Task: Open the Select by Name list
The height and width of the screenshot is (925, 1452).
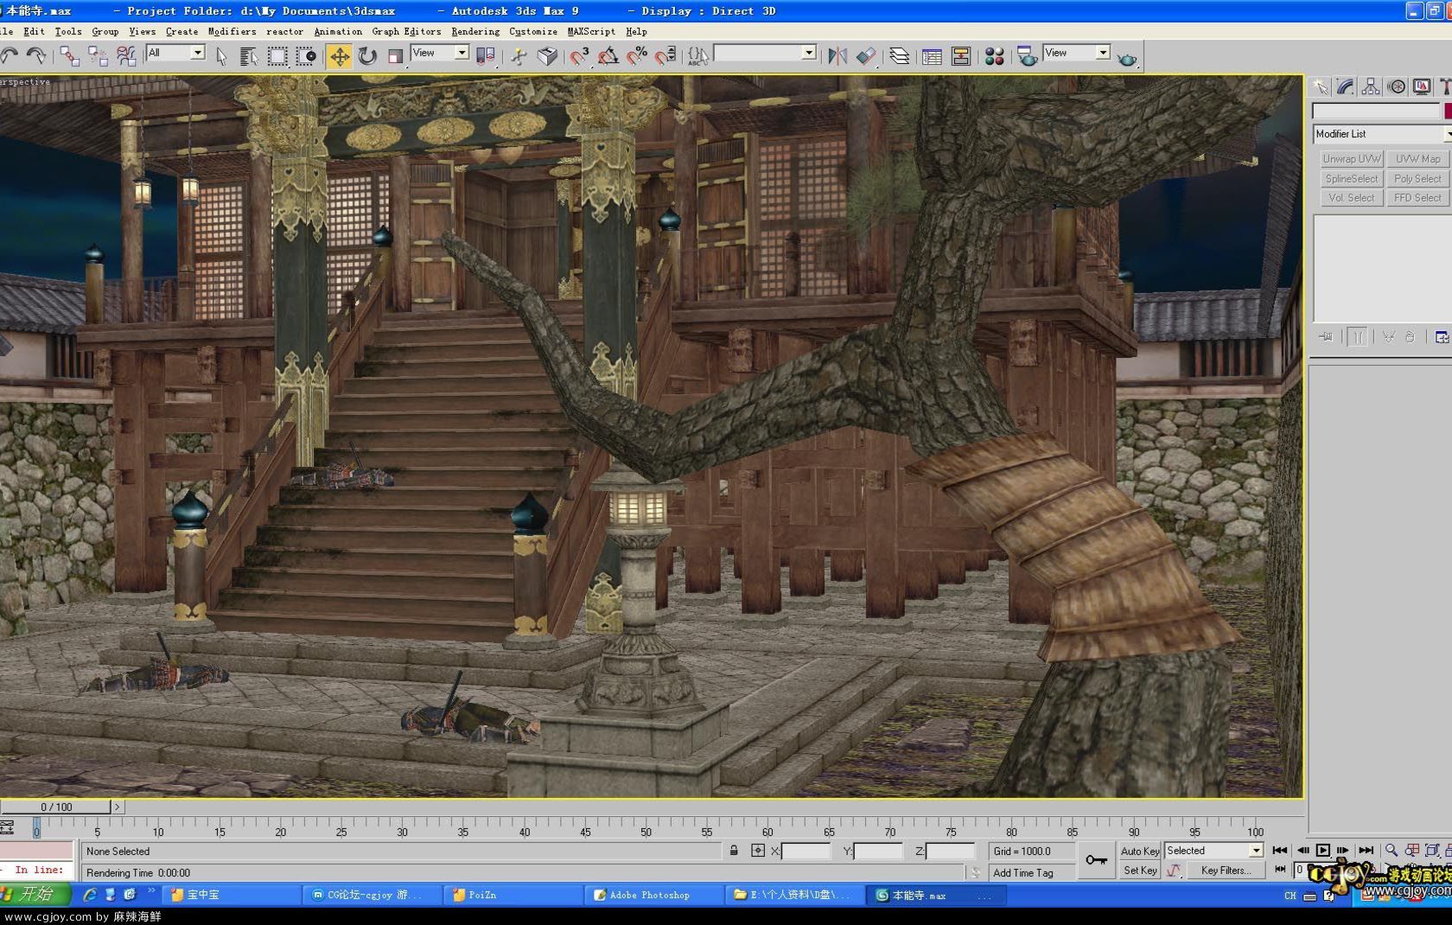Action: 249,56
